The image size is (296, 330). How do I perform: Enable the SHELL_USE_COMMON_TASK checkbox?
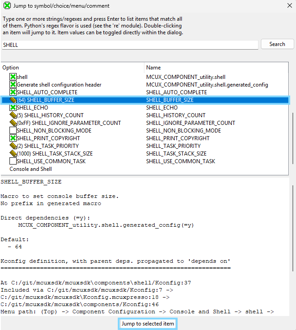(13, 161)
